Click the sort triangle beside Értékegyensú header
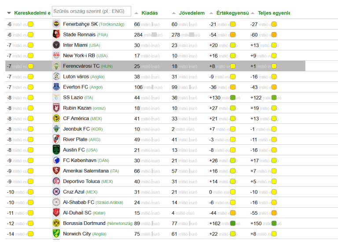 pyautogui.click(x=211, y=13)
